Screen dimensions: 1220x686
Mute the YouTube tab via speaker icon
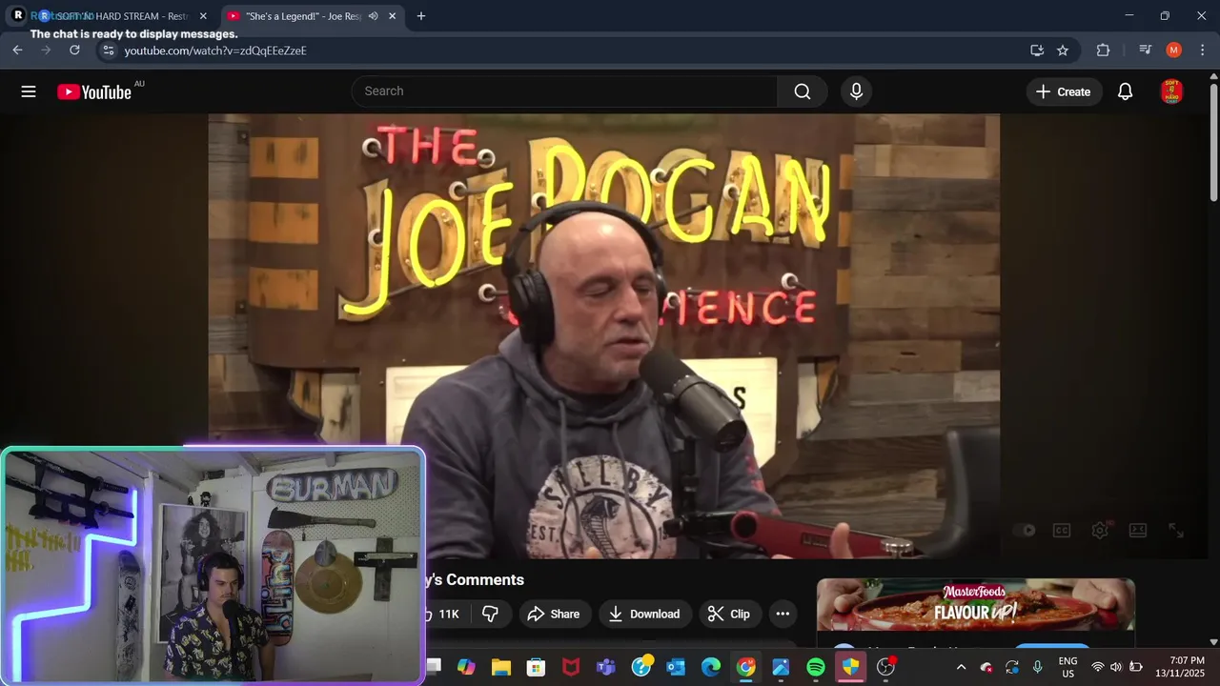(373, 16)
